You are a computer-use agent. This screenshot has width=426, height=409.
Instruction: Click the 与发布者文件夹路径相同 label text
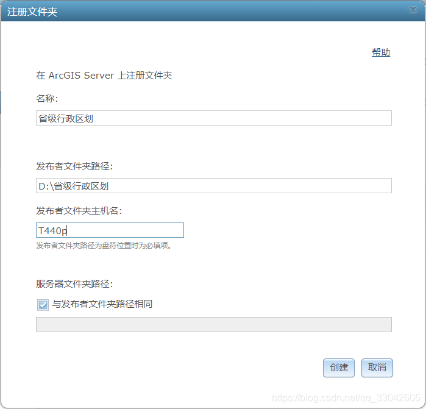click(x=102, y=304)
